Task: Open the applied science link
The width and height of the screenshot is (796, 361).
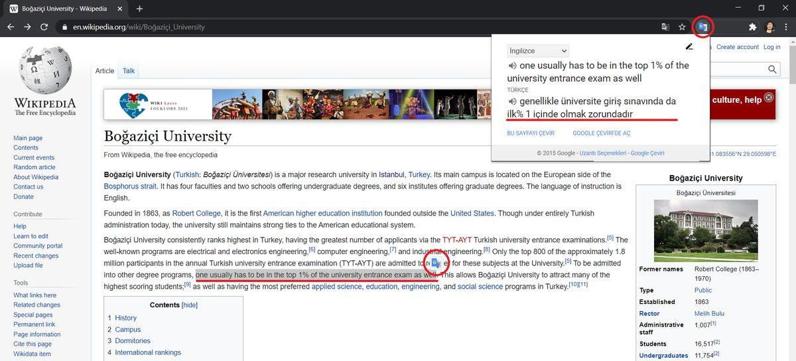Action: pyautogui.click(x=336, y=287)
